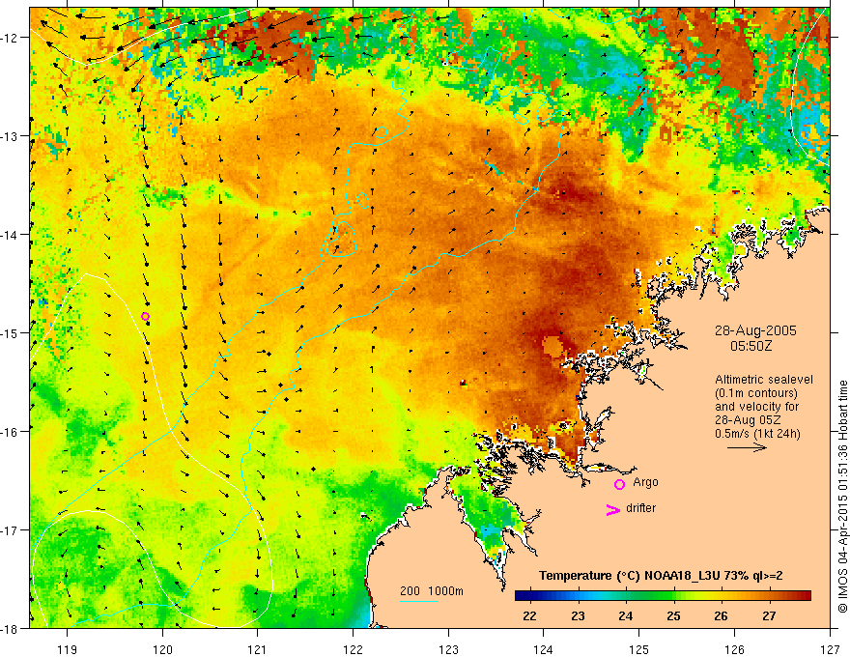Click the '200 1000m' depth label

[432, 591]
